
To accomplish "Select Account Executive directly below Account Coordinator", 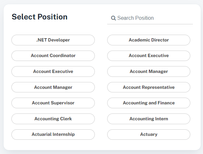I will click(x=53, y=72).
